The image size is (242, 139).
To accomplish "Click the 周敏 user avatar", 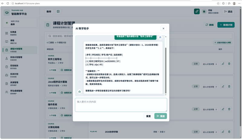I will 204,11.
